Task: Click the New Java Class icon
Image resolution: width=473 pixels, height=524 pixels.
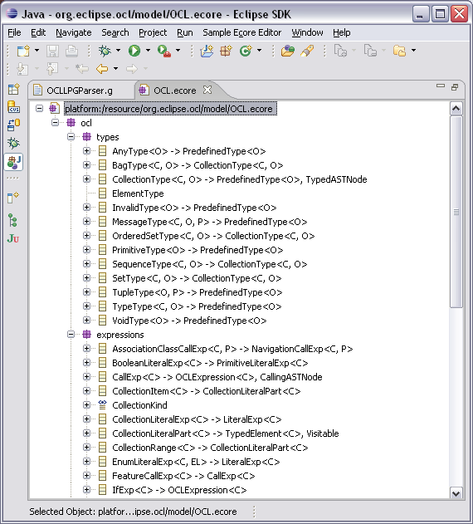Action: [246, 51]
